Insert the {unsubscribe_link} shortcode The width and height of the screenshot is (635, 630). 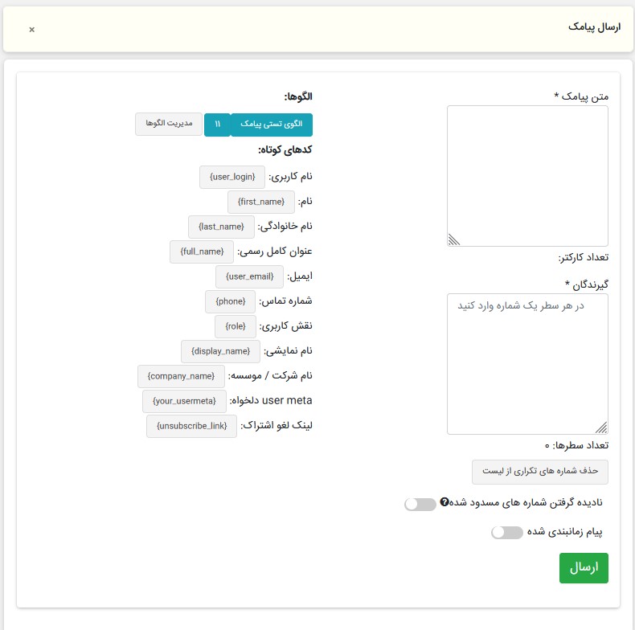click(x=191, y=426)
